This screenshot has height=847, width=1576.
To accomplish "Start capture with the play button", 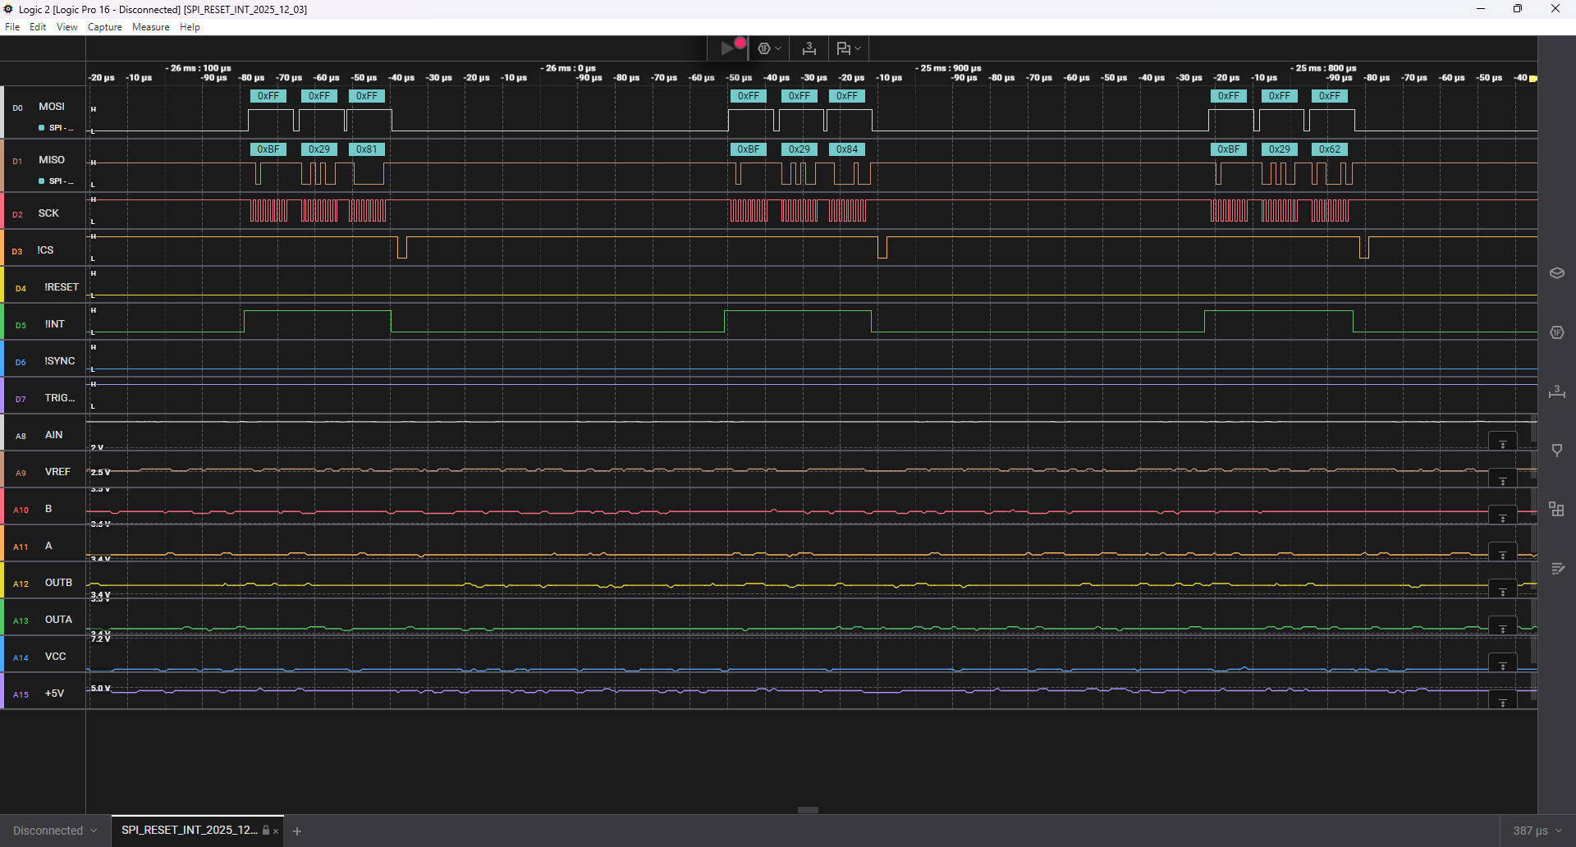I will tap(727, 48).
